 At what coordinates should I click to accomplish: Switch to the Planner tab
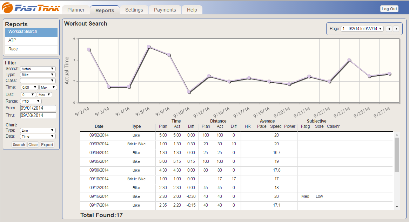pos(76,10)
